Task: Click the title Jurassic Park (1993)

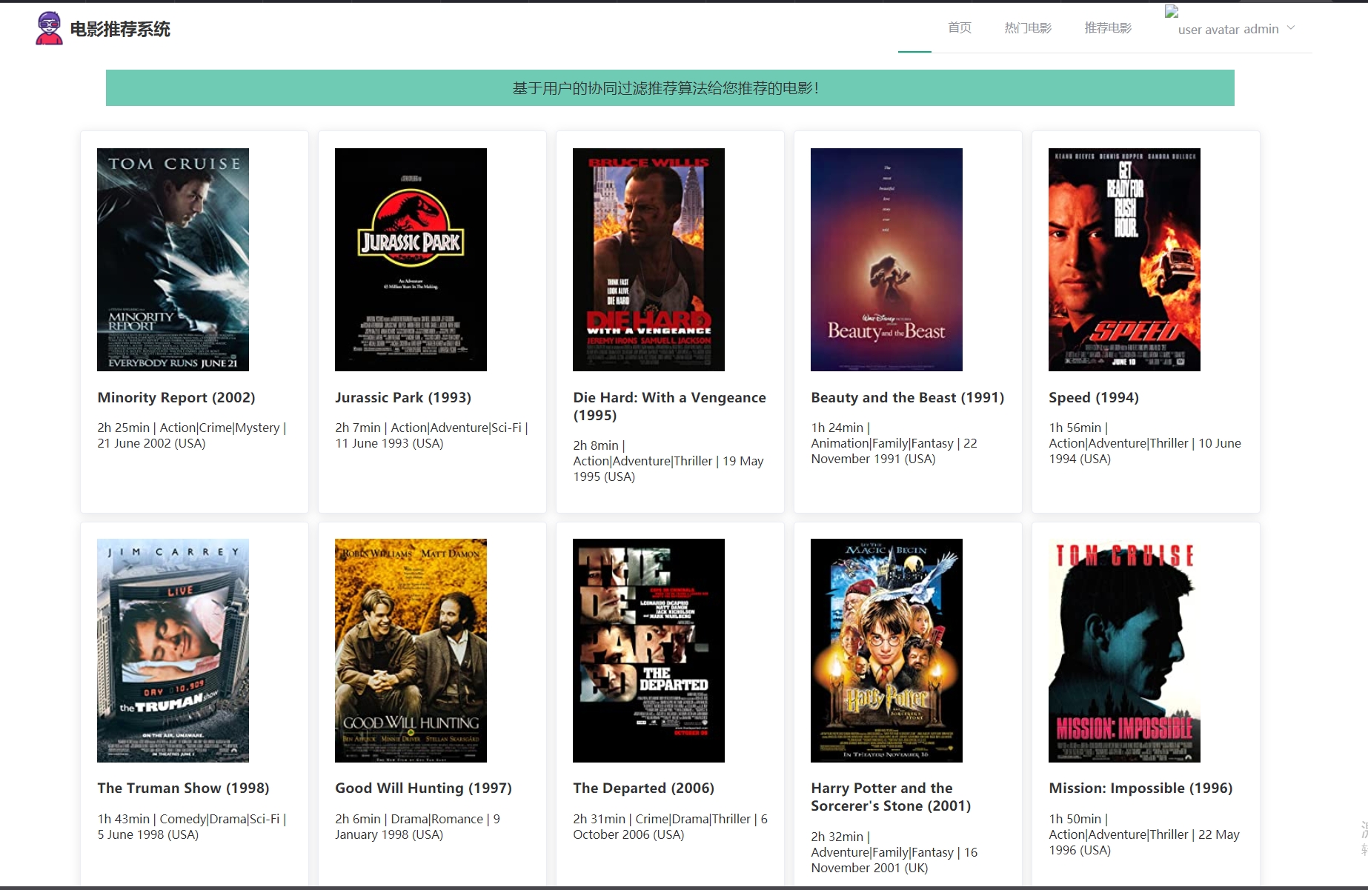Action: pyautogui.click(x=403, y=398)
